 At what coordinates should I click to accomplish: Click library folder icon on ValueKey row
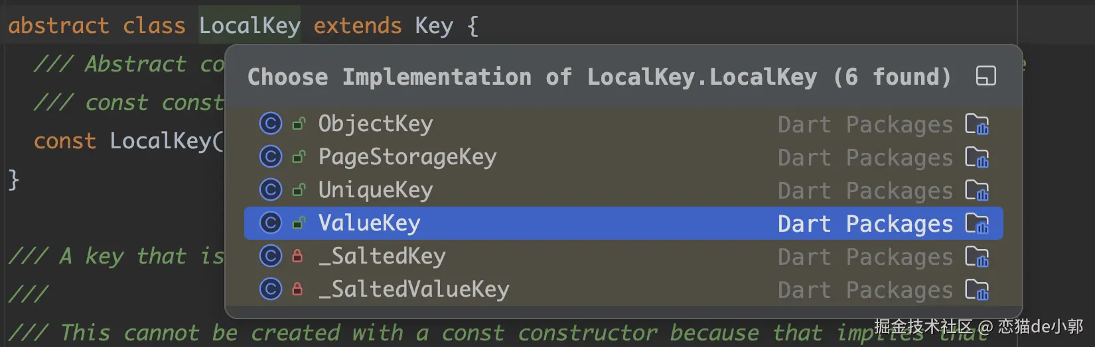pyautogui.click(x=977, y=224)
